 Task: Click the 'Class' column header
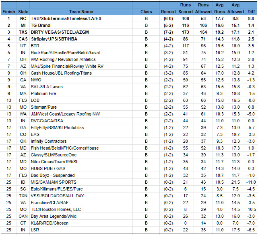(x=146, y=12)
